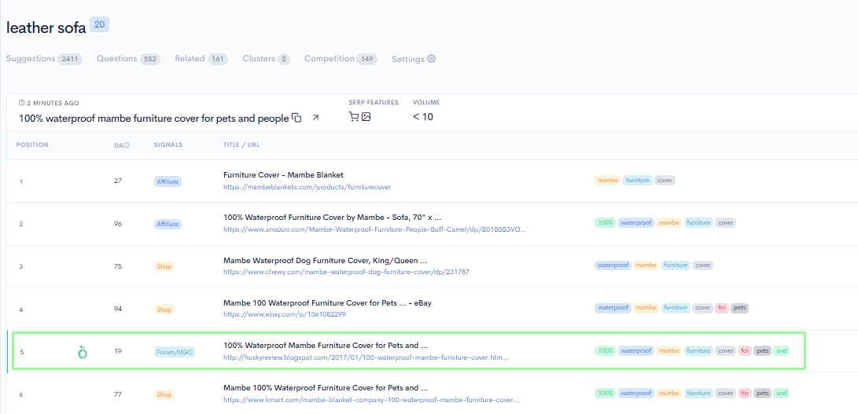The height and width of the screenshot is (414, 858).
Task: Click the POSITION column header
Action: pos(32,145)
